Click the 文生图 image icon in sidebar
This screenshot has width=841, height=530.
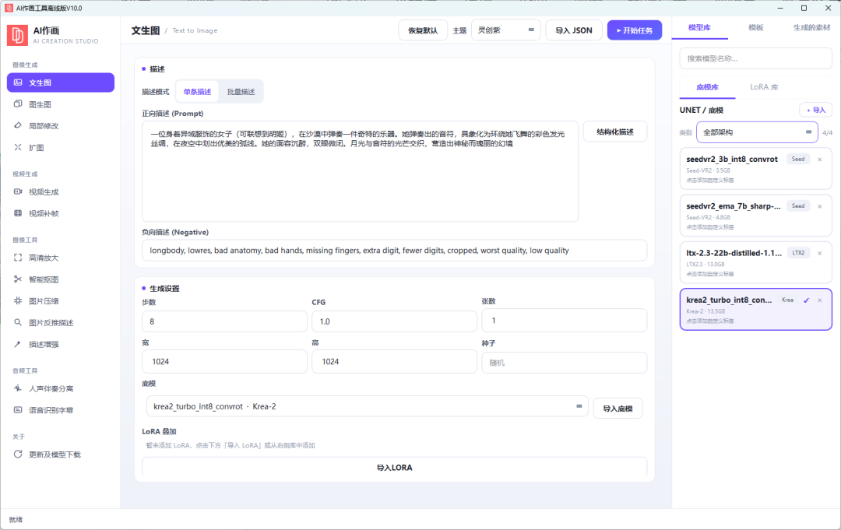coord(18,82)
